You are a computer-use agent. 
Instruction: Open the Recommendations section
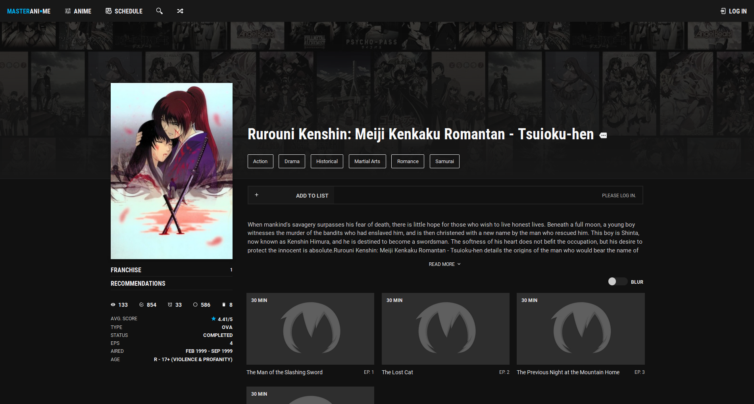171,283
